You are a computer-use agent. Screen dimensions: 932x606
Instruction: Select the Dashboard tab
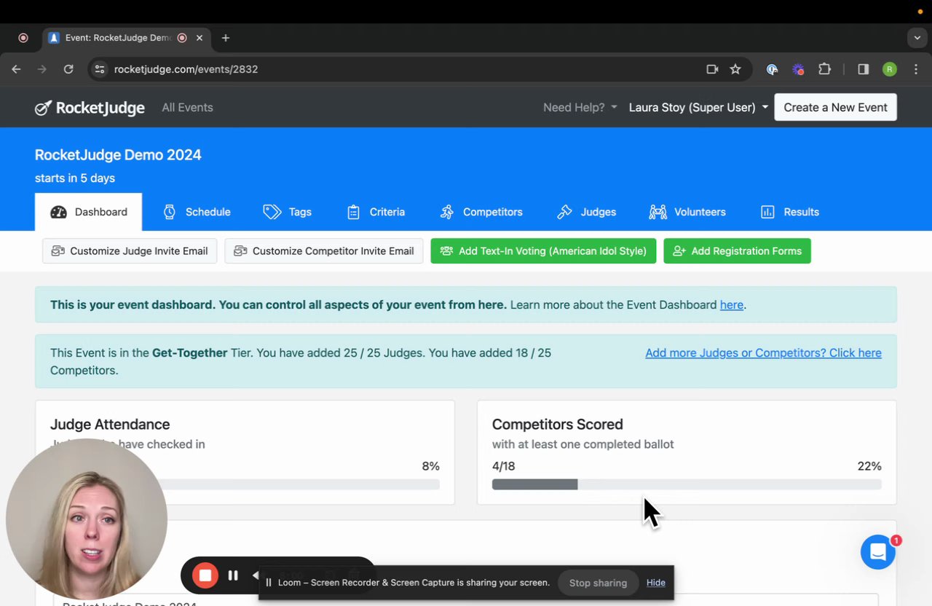(x=88, y=212)
